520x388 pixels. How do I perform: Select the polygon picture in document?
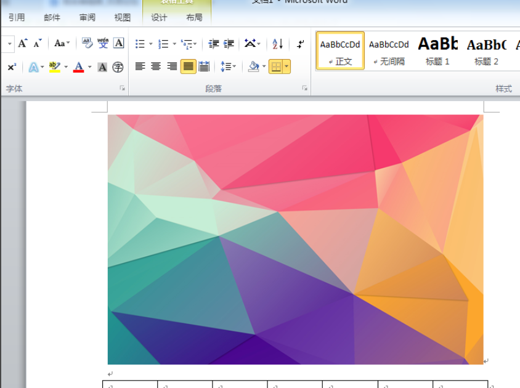click(296, 240)
